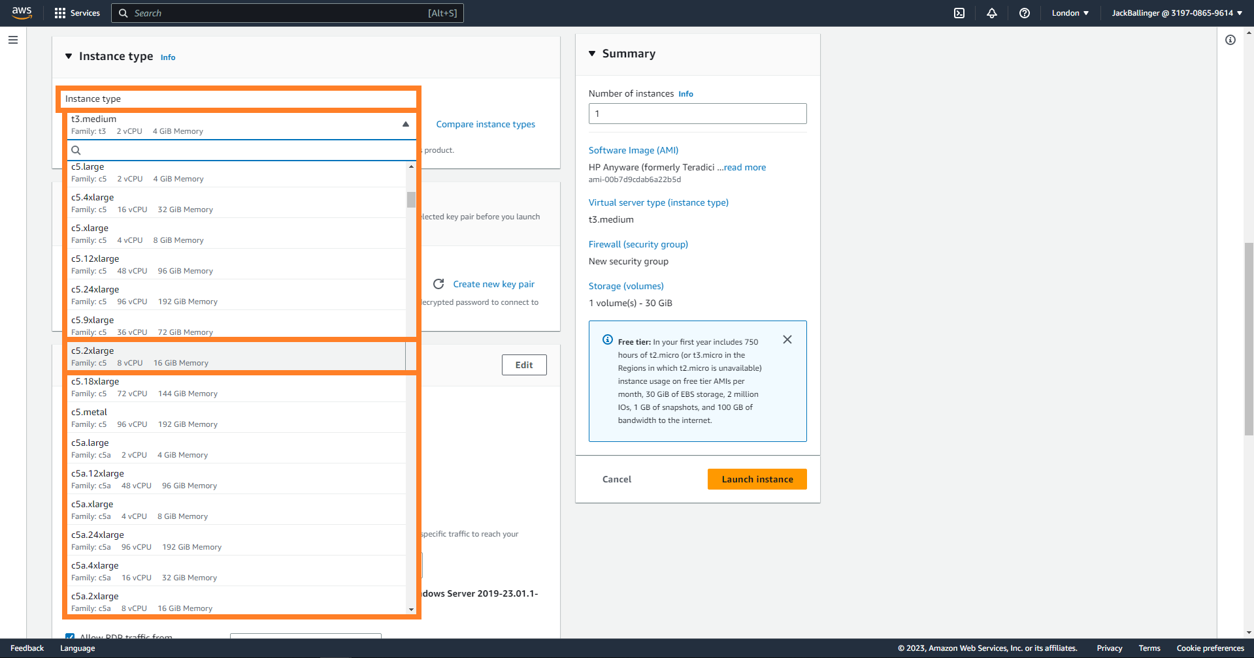Pick the c5.9xlarge entry
This screenshot has height=658, width=1254.
click(x=237, y=325)
